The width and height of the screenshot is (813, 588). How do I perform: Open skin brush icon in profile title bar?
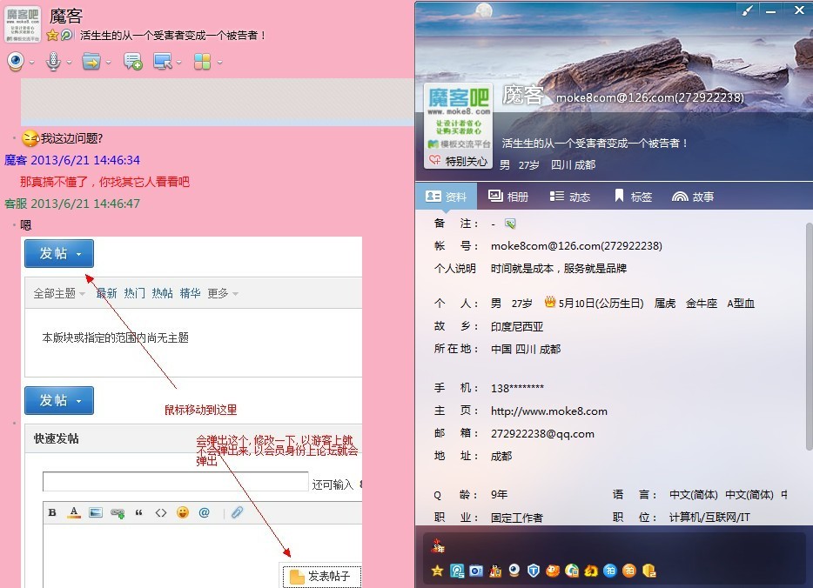point(747,10)
